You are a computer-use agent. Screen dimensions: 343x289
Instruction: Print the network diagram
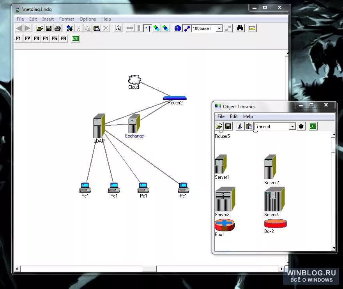58,28
